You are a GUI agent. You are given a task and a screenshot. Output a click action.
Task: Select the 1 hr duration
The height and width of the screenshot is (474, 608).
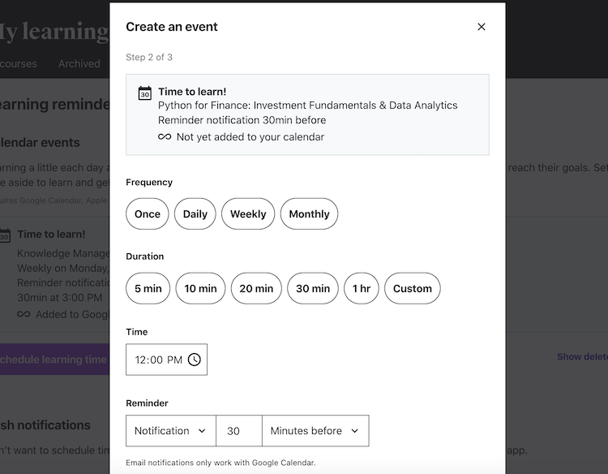tap(362, 288)
